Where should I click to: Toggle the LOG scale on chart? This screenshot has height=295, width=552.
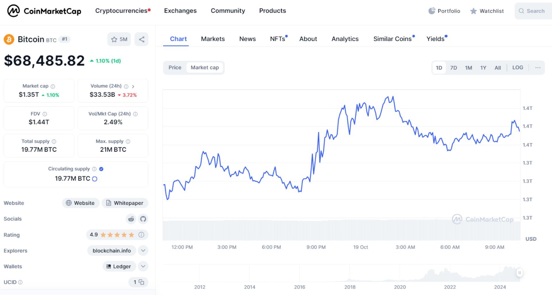(x=517, y=68)
